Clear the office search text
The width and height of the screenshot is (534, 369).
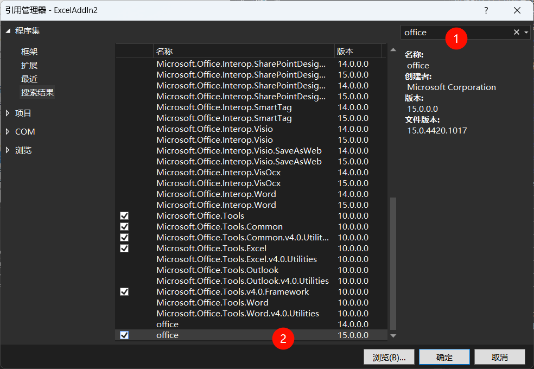(x=516, y=32)
